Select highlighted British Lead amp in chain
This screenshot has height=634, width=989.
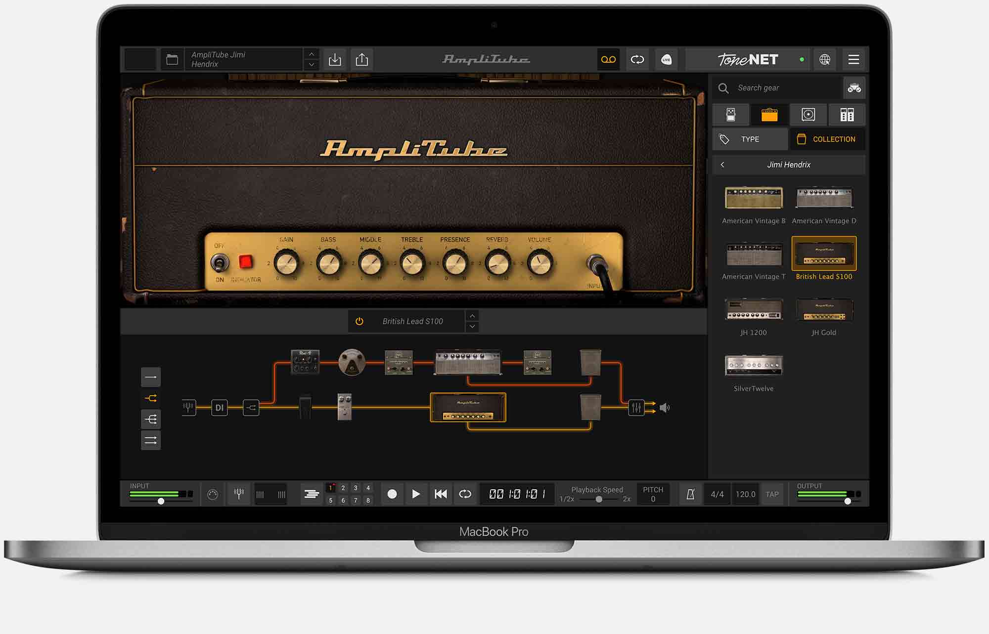(x=468, y=408)
